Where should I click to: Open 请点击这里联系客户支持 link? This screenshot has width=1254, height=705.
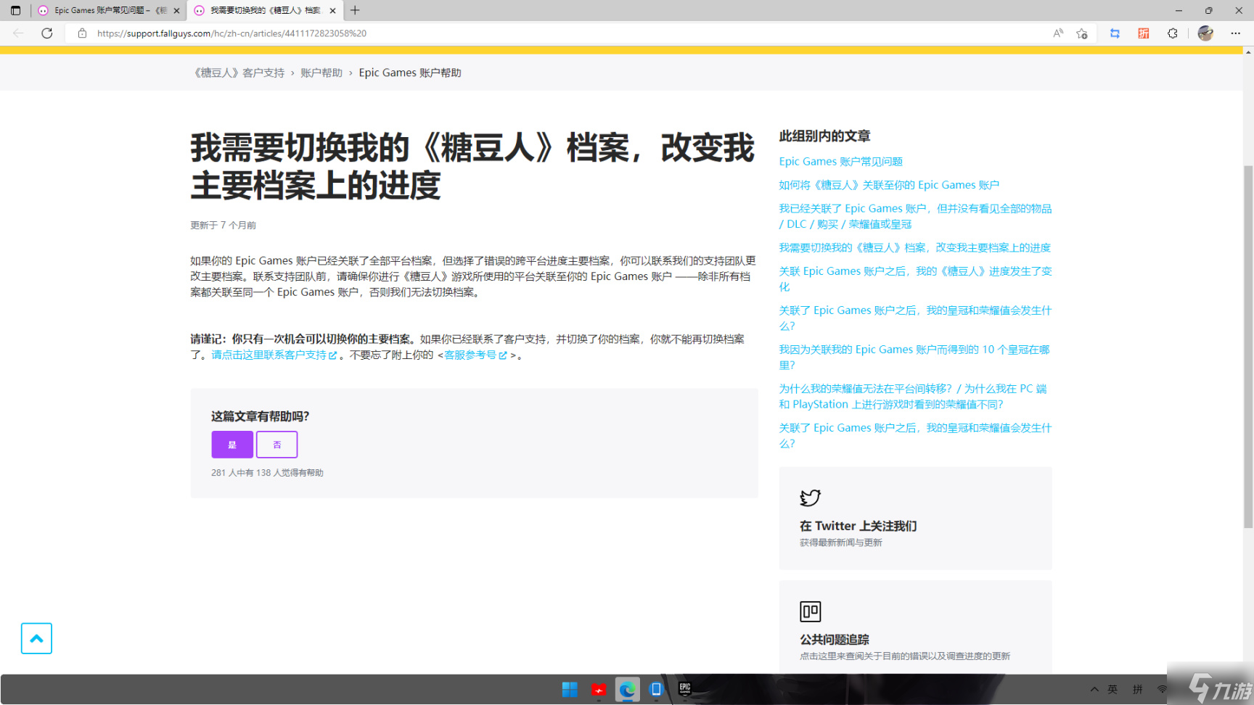pos(274,355)
